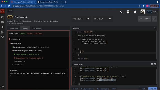Click the SKIP button
This screenshot has height=90, width=160.
pos(75,89)
